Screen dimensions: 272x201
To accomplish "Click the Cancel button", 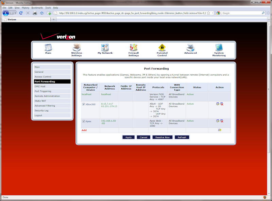I will [143, 137].
